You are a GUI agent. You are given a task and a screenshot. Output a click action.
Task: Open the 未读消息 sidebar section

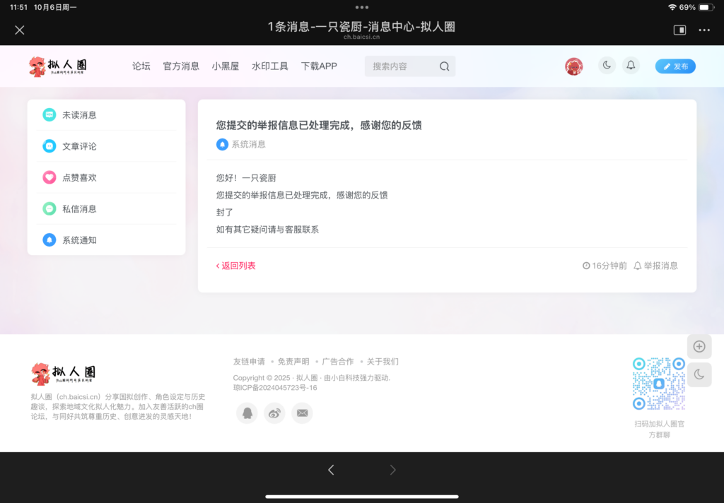78,114
